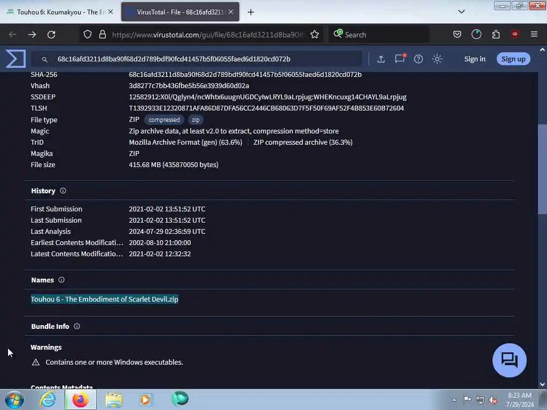Save page to Pocket
Image resolution: width=547 pixels, height=410 pixels.
(x=457, y=35)
